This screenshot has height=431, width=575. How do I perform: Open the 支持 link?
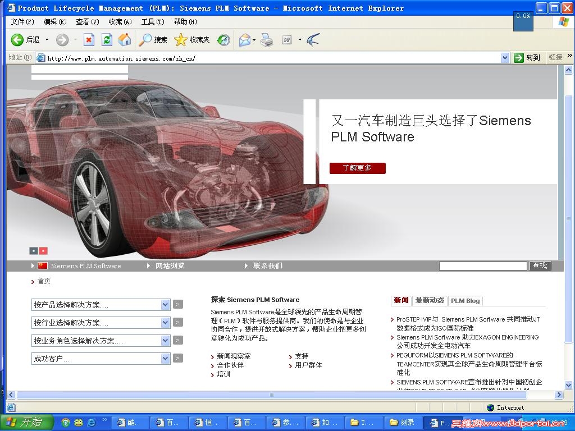tap(302, 356)
